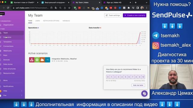Rate recommendation score 5
The height and width of the screenshot is (108, 193).
click(x=125, y=77)
